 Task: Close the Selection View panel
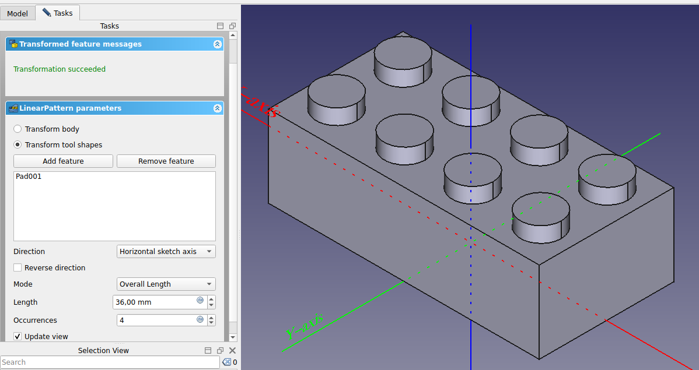(232, 350)
